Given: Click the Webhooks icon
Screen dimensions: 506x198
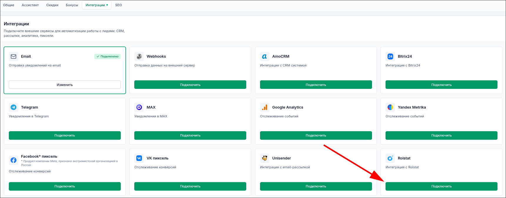Looking at the screenshot, I should [x=139, y=56].
